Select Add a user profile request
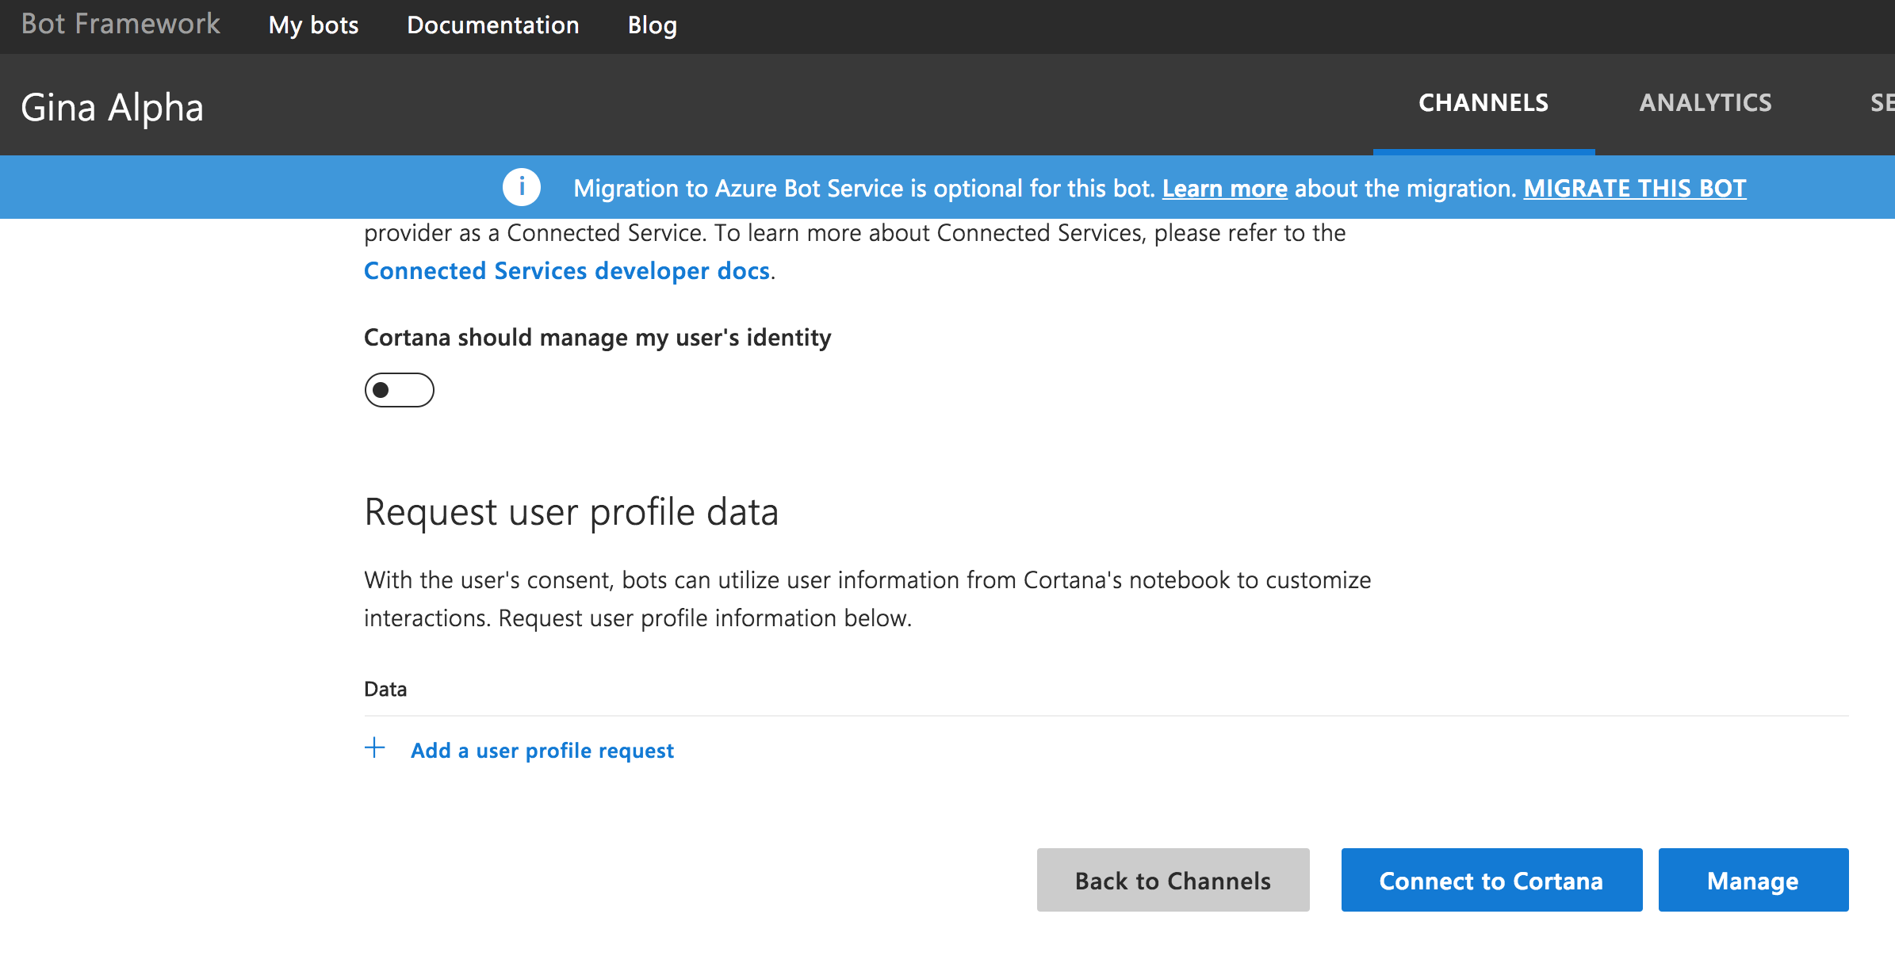This screenshot has width=1895, height=956. [542, 750]
